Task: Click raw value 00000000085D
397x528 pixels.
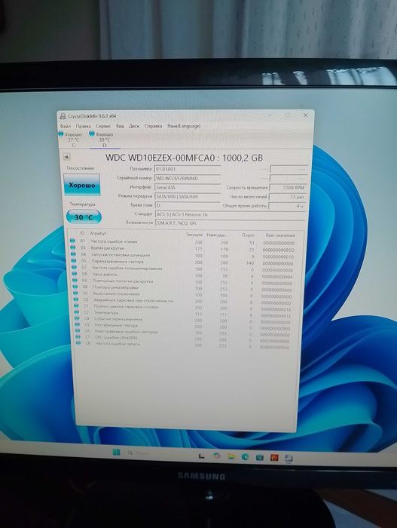Action: click(278, 250)
